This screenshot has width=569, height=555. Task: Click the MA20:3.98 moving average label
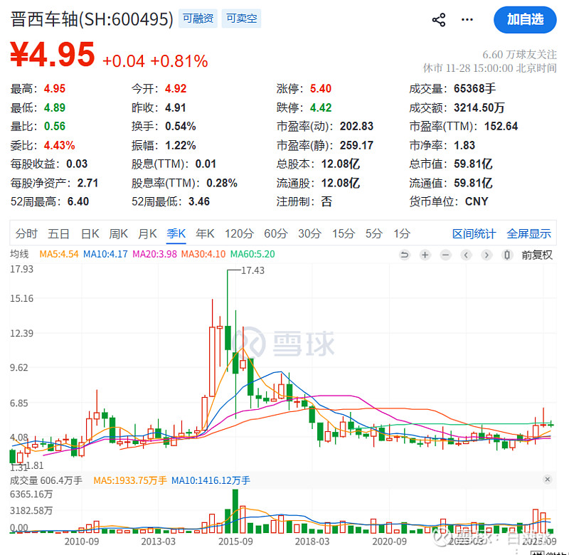click(x=154, y=254)
